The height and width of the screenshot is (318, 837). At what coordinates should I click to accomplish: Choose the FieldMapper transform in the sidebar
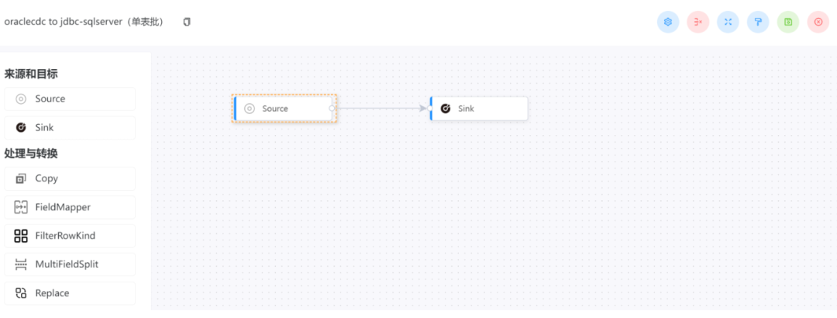click(70, 207)
